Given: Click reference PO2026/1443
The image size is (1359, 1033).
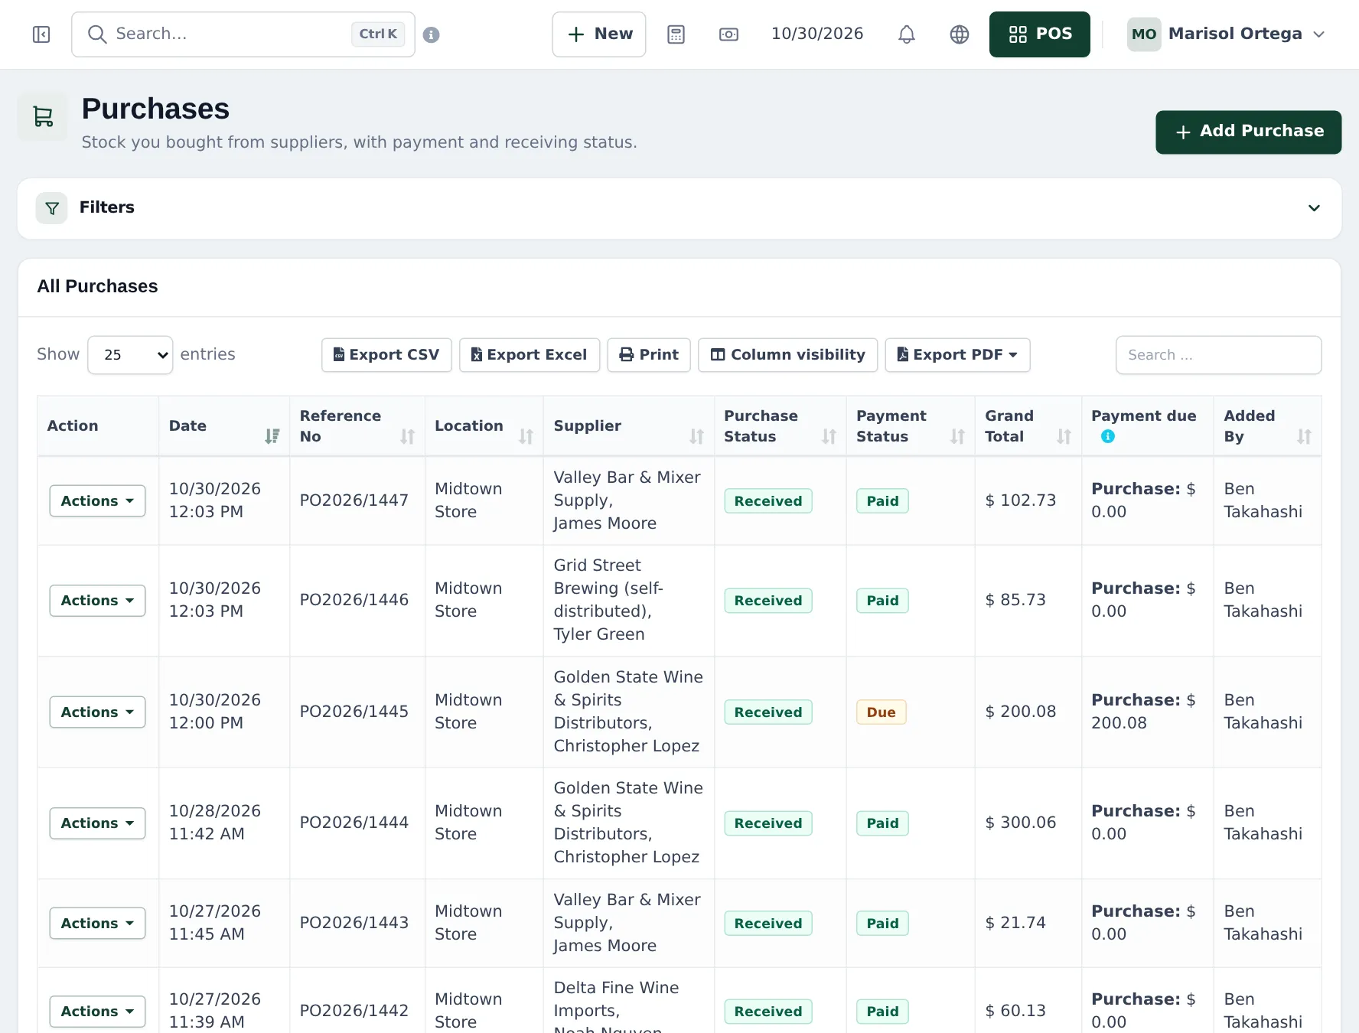Looking at the screenshot, I should 354,923.
